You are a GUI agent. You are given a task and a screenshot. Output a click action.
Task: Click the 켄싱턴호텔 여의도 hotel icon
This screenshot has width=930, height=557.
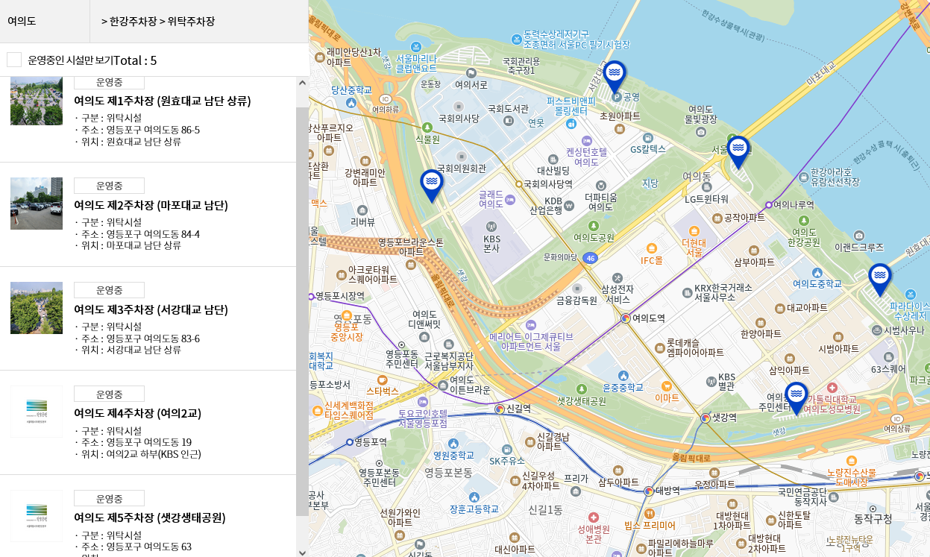pos(588,140)
